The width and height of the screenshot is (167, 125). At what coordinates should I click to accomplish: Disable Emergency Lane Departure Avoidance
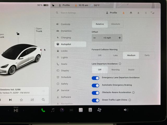coord(96,78)
